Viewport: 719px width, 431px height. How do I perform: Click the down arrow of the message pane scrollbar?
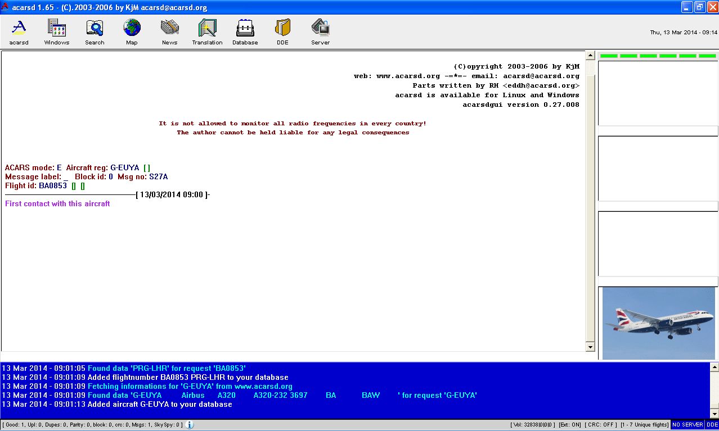590,347
